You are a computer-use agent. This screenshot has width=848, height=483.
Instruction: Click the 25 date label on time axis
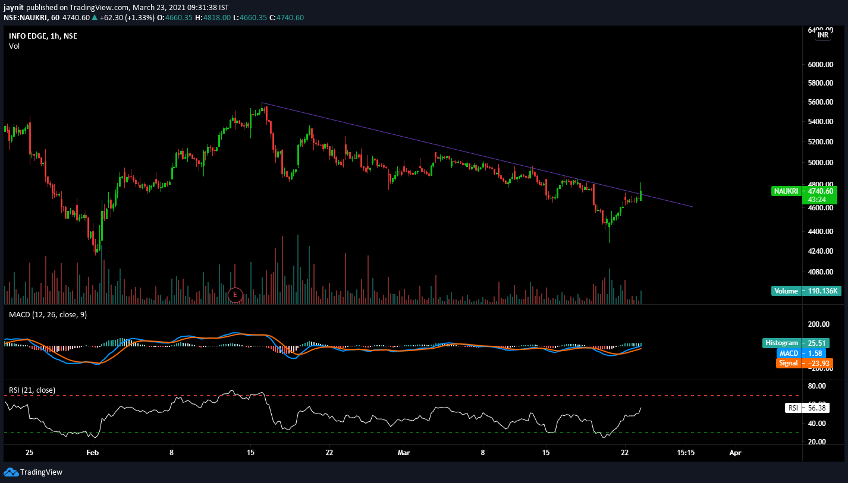pos(30,453)
